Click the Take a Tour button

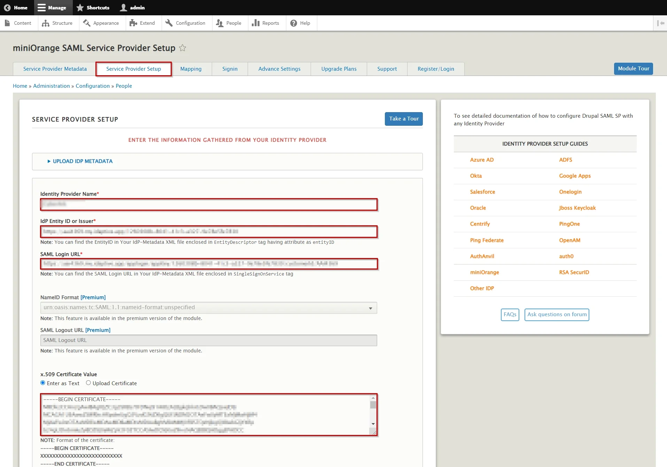tap(404, 119)
